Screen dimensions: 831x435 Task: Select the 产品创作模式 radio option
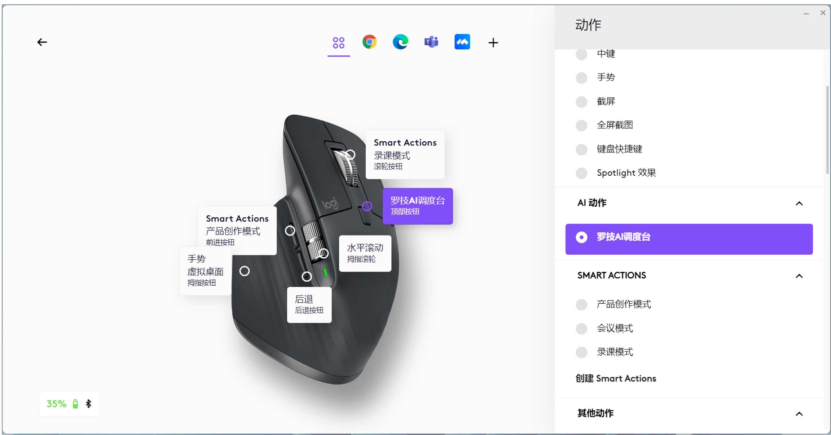[x=581, y=304]
